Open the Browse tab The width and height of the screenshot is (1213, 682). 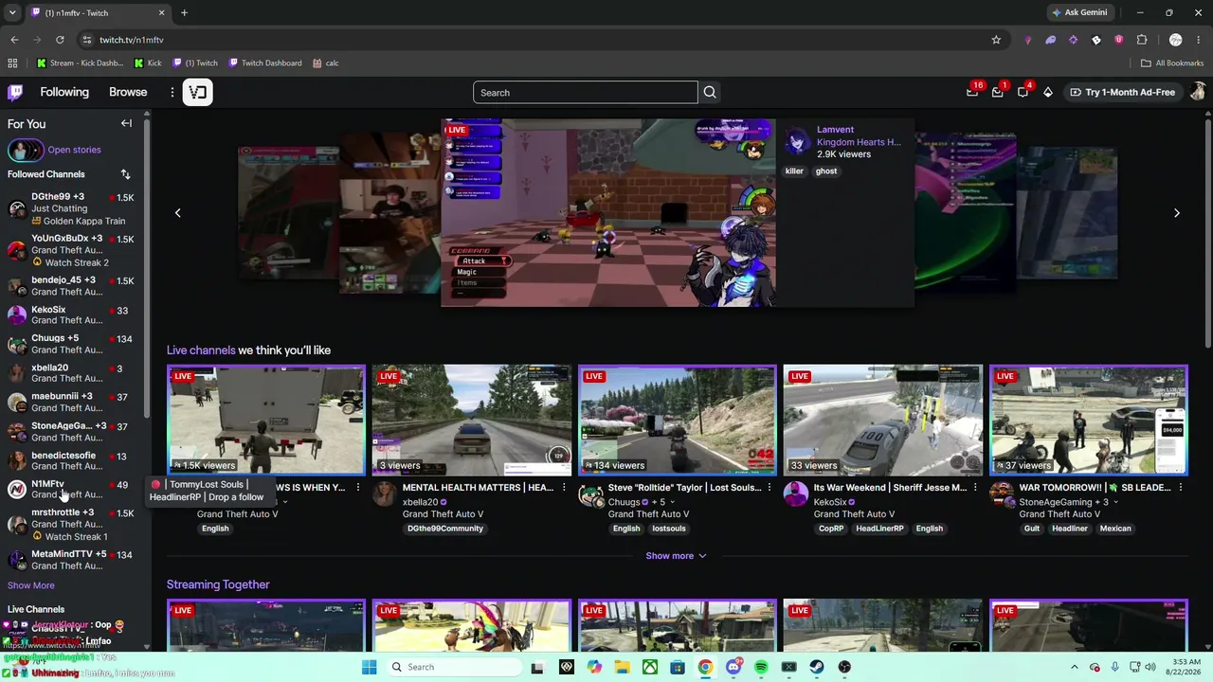tap(128, 92)
